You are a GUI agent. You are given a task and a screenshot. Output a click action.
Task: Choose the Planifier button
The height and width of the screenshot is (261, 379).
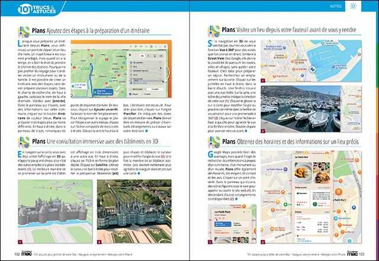coord(155,89)
